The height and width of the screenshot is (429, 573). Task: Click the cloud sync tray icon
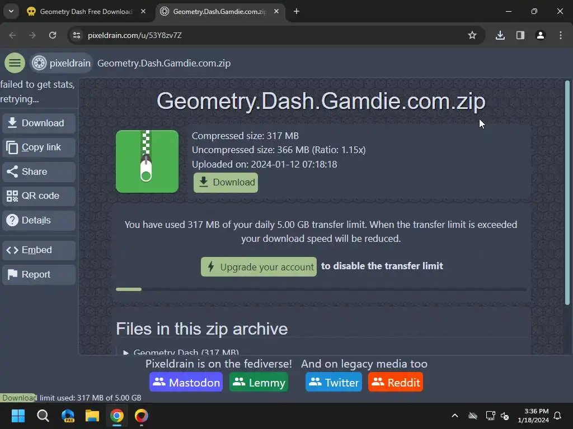tap(473, 416)
